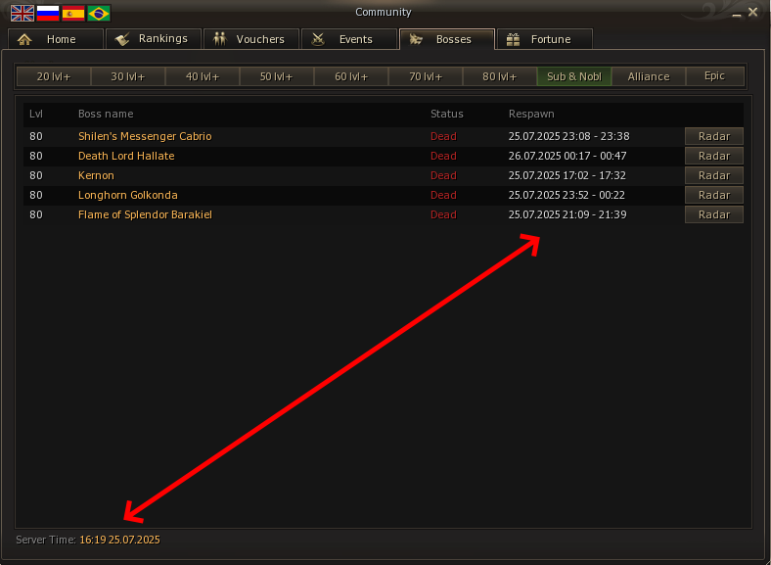
Task: Switch language via the Brazilian flag
Action: 99,14
